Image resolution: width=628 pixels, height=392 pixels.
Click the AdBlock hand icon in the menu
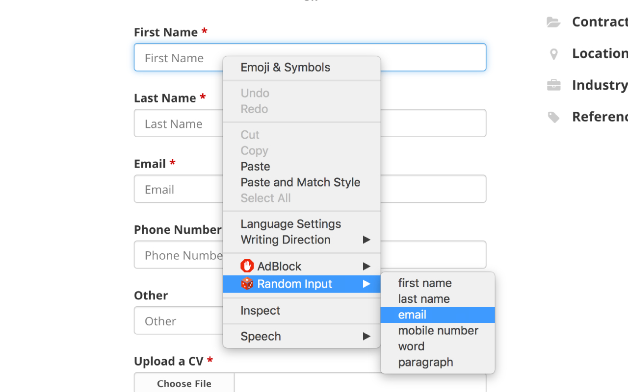[x=246, y=266]
